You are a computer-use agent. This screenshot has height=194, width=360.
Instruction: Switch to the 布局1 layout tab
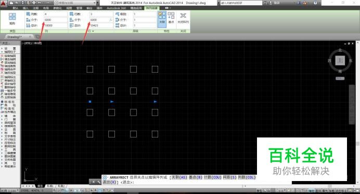coord(50,186)
